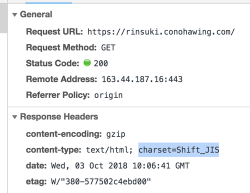
Task: Click the Request Method label
Action: tap(61, 47)
